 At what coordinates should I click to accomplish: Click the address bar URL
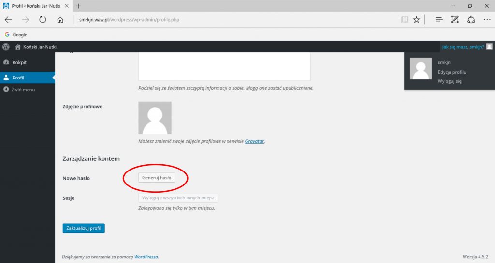(129, 19)
